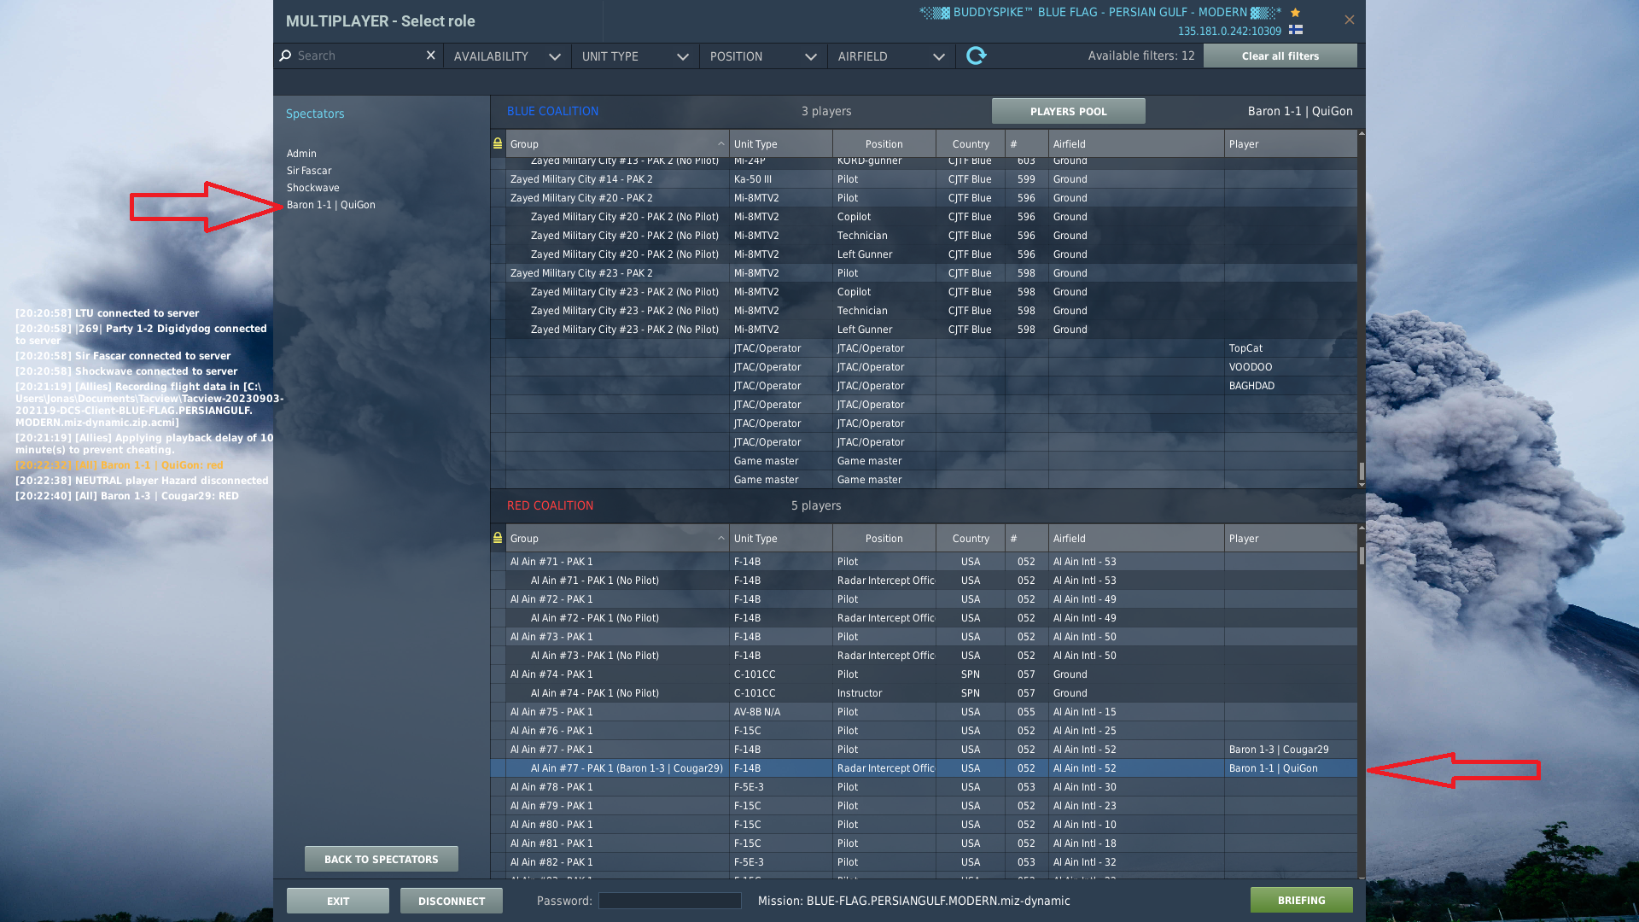Click Red Coalition Airfield column header
This screenshot has width=1639, height=922.
click(1136, 539)
